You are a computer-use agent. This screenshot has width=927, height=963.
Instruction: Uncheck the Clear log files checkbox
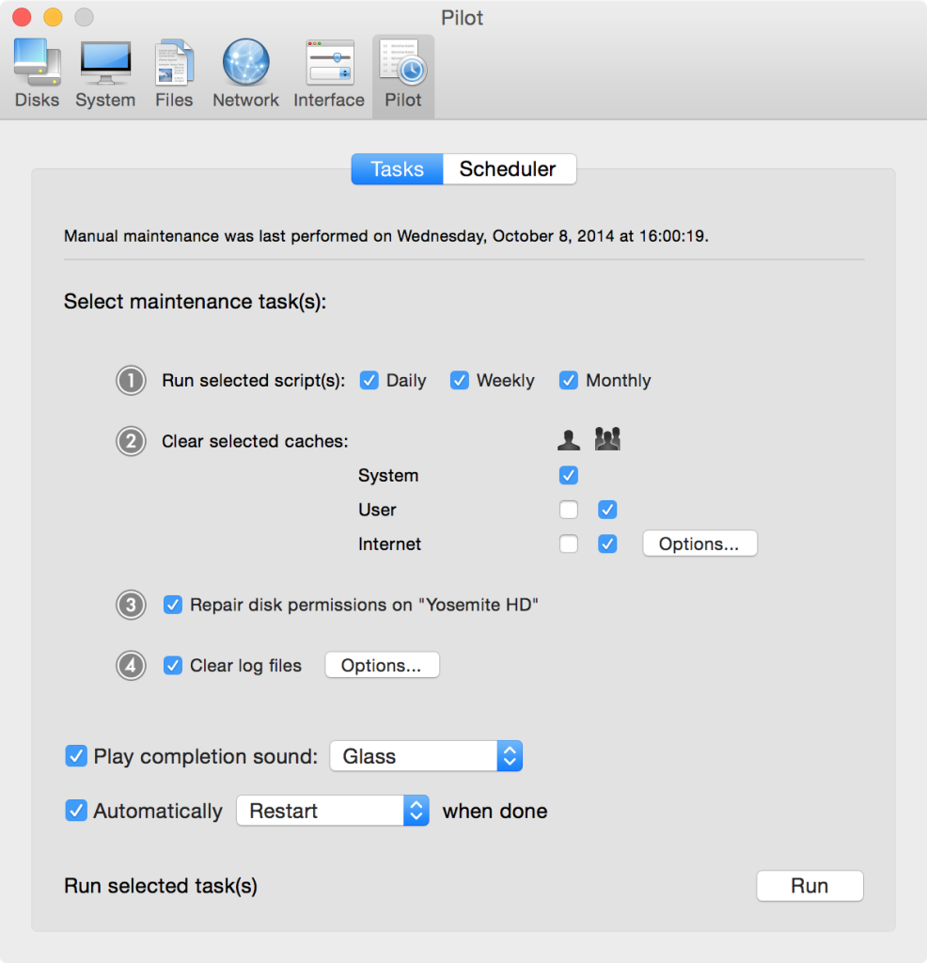click(x=172, y=666)
